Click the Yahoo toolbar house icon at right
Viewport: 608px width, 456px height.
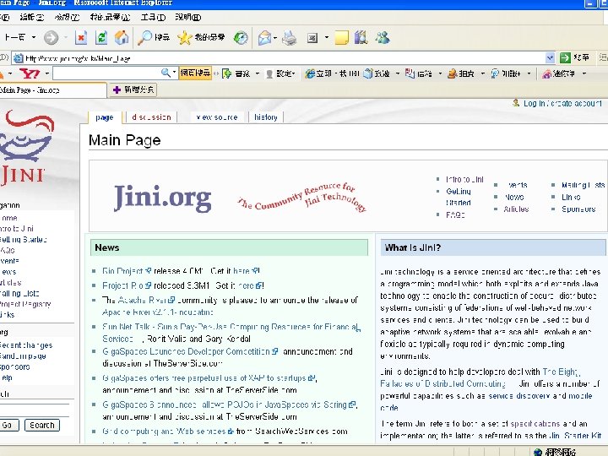pos(547,73)
